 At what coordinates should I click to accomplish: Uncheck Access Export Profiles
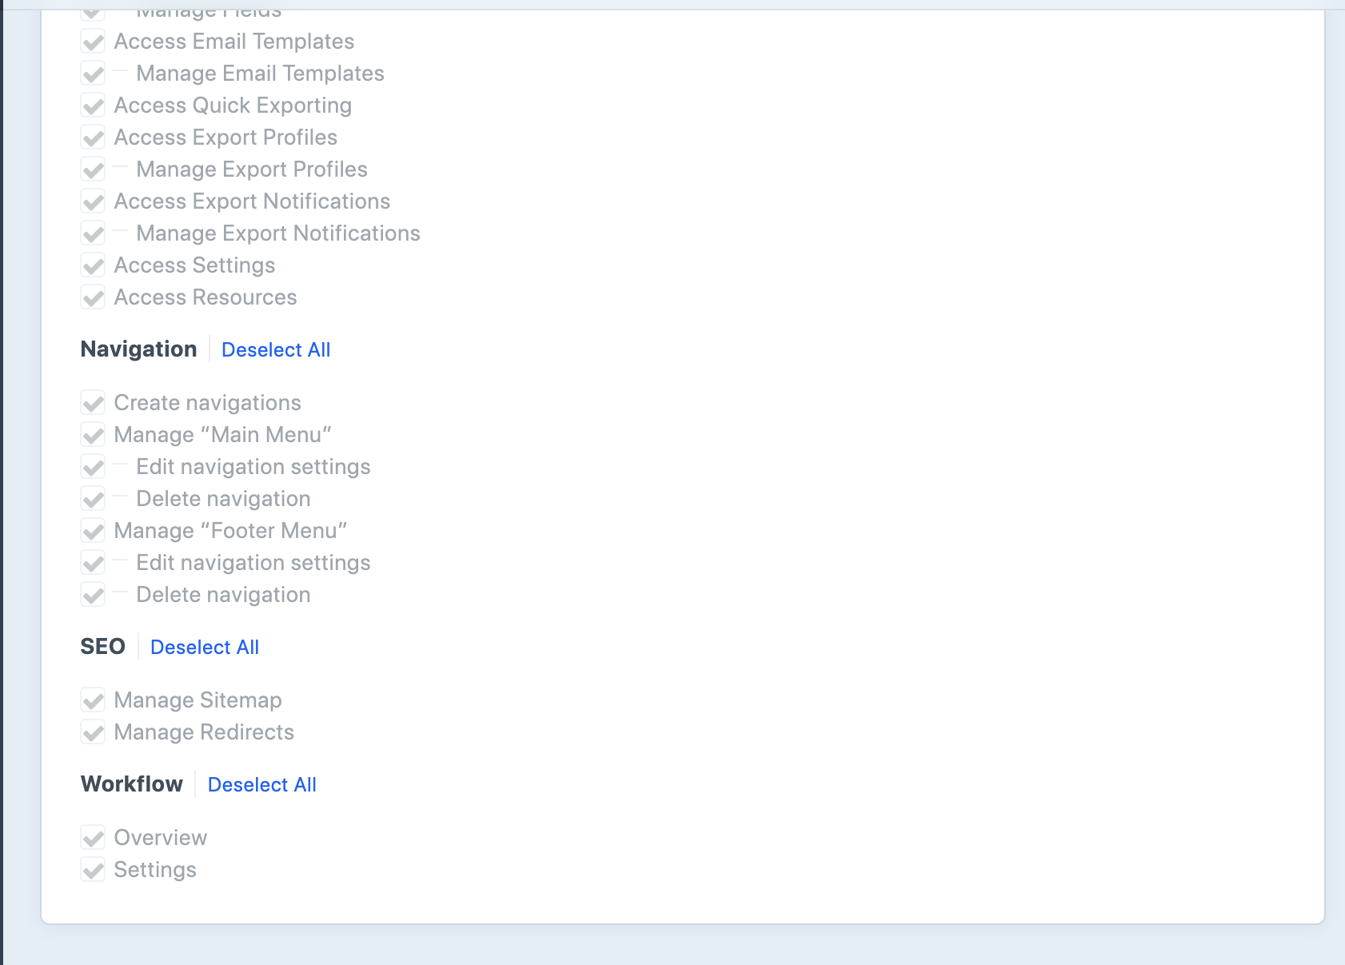(93, 138)
